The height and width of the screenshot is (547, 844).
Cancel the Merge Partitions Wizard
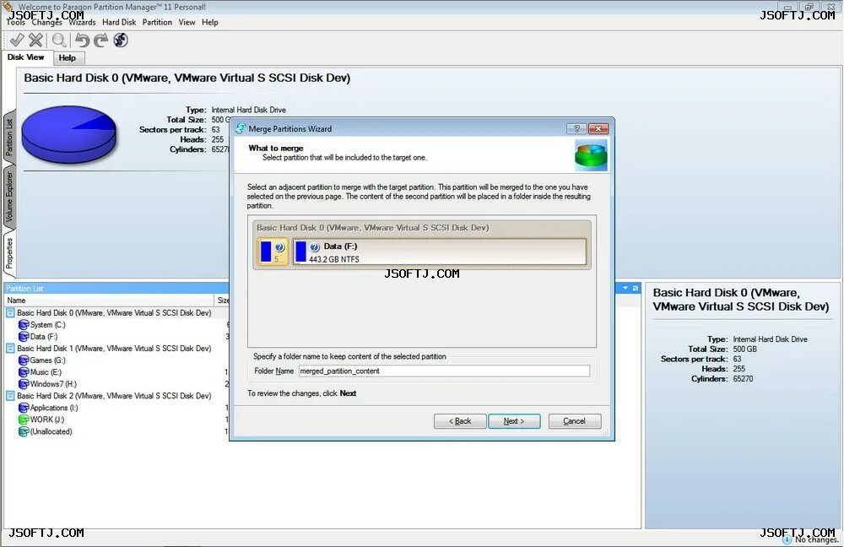574,421
